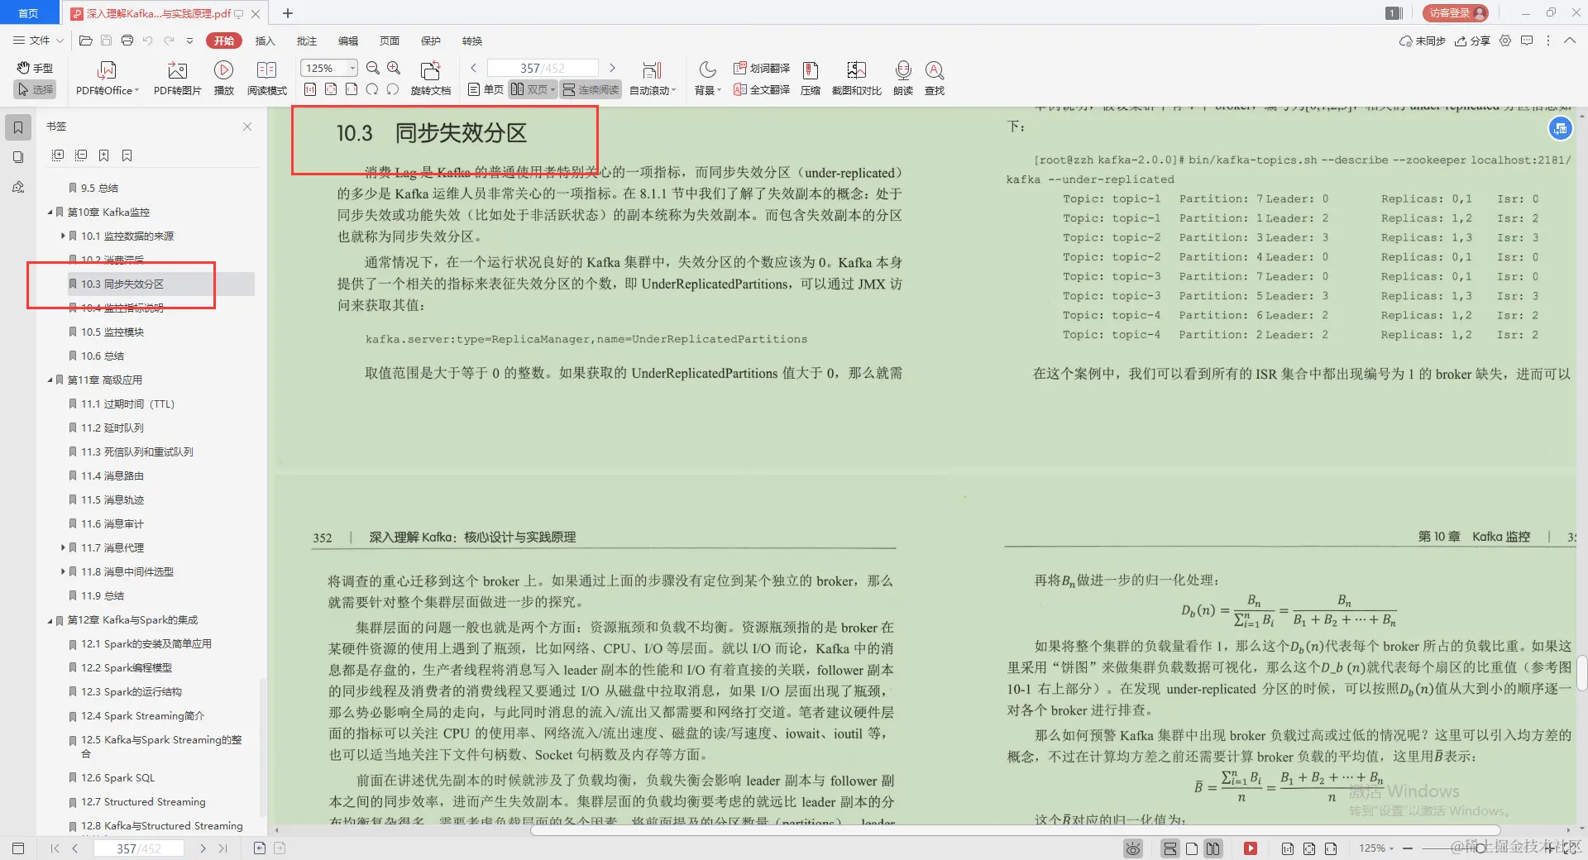
Task: Enable eye-protection mode in status bar
Action: click(1131, 848)
